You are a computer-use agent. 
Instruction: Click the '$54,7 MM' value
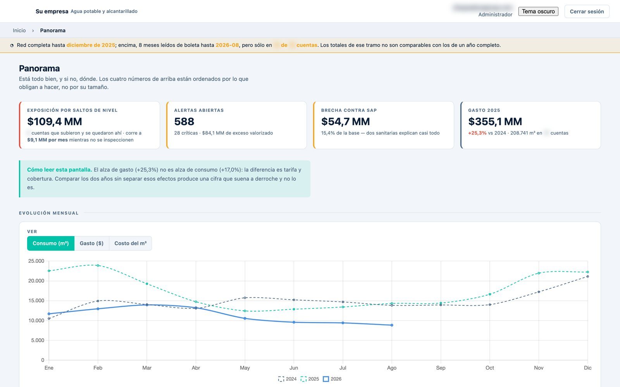coord(345,122)
